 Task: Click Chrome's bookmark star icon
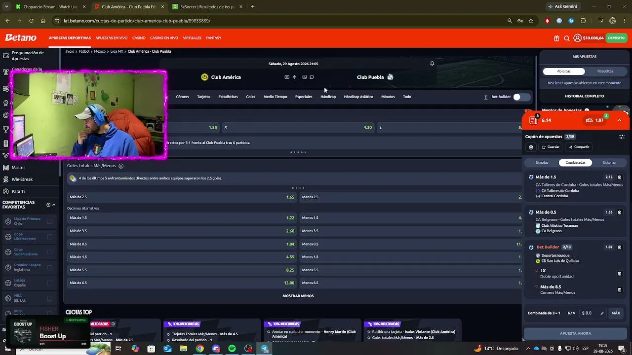coord(531,21)
